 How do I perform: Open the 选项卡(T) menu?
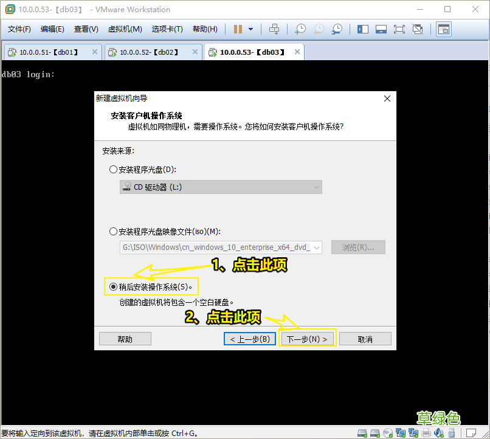(167, 29)
